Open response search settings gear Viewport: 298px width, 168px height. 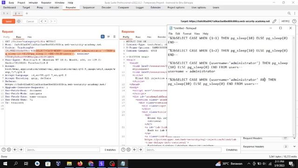129,150
